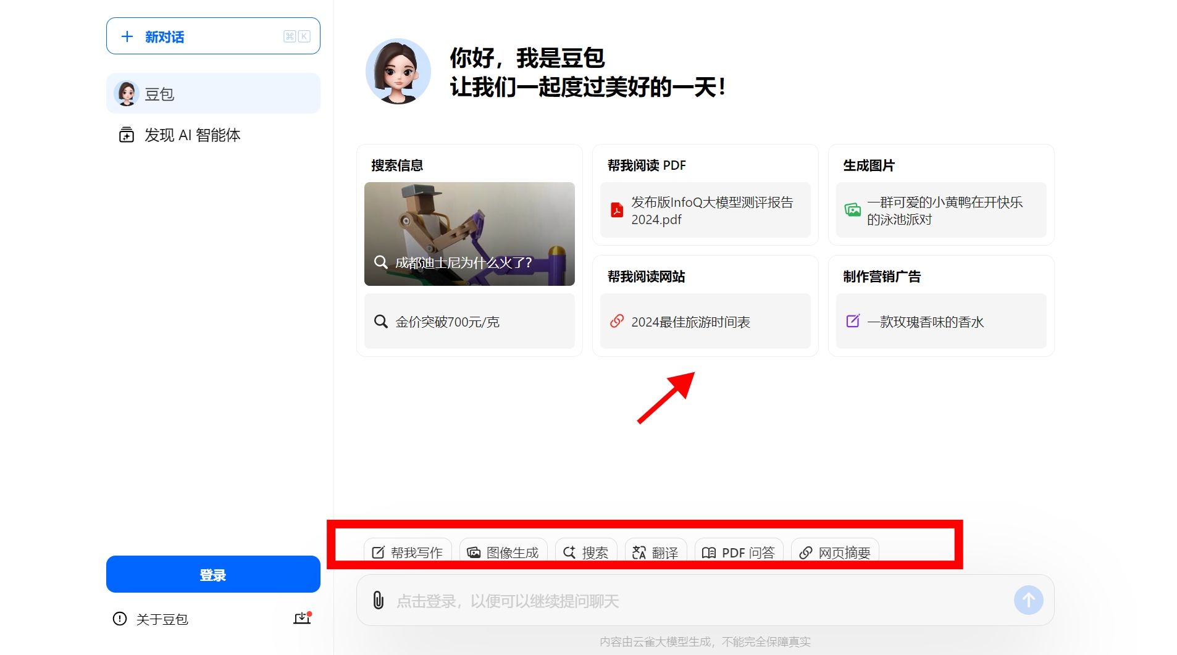Select 2024最佳旅游时间表 website suggestion
The width and height of the screenshot is (1177, 655).
point(705,321)
